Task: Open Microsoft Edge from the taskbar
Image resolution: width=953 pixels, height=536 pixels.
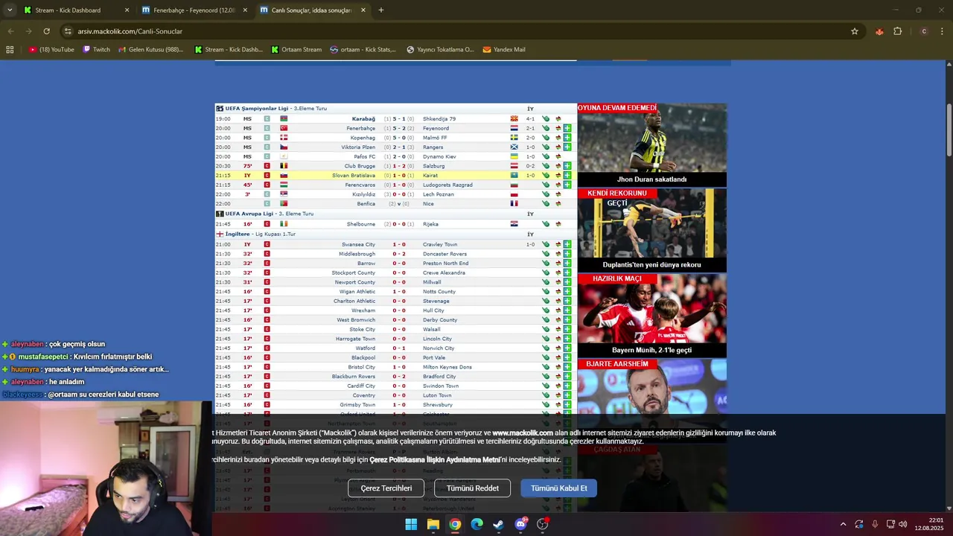Action: 477,524
